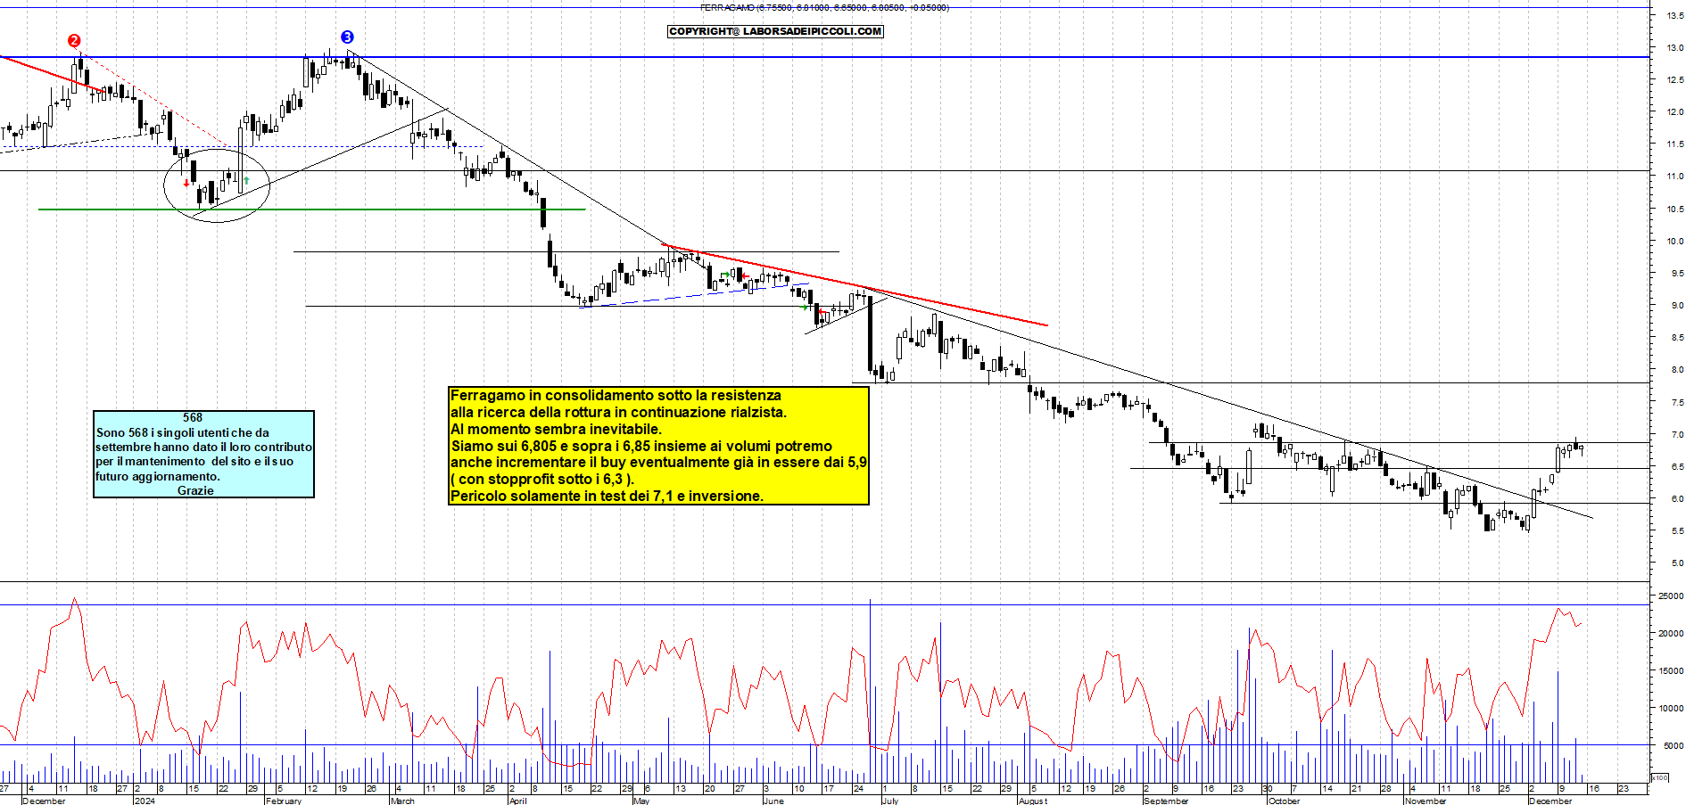
Task: Click the '568' heading in the cyan box
Action: tap(193, 417)
